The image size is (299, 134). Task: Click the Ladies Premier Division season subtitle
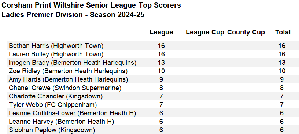pos(73,15)
